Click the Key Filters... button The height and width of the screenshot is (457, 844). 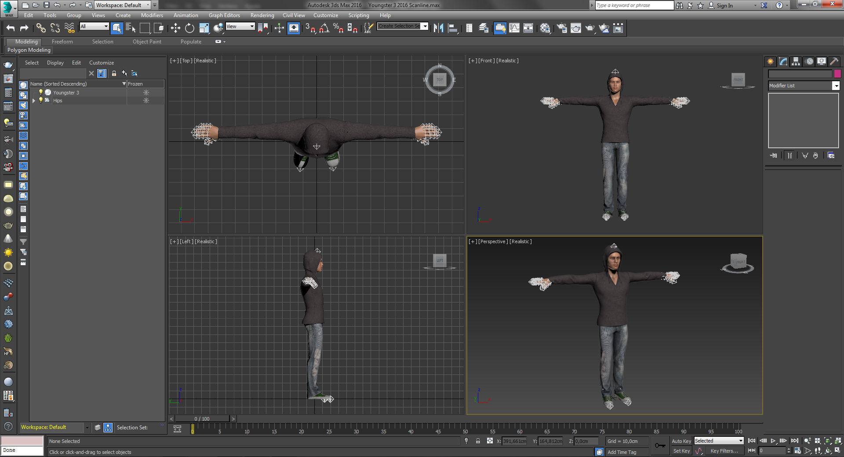[x=724, y=451]
